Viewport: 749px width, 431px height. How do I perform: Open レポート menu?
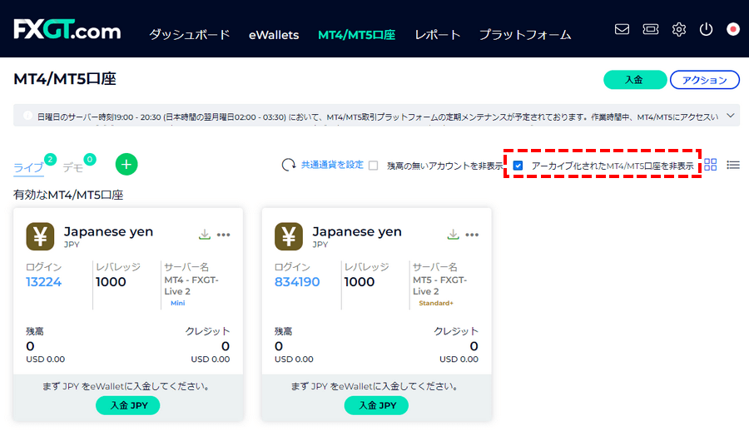[x=438, y=35]
